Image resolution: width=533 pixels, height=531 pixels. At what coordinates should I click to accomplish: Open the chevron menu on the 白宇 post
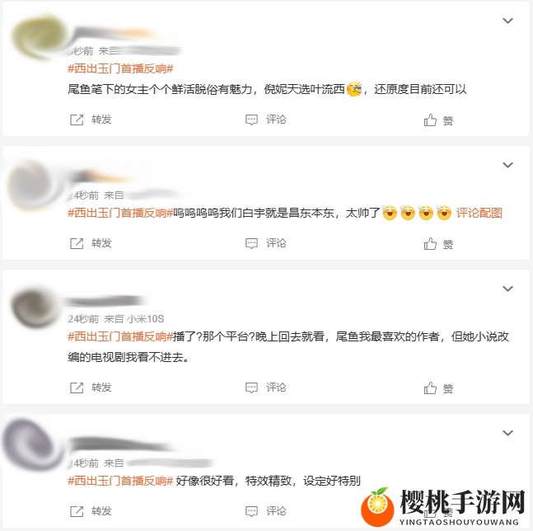coord(507,165)
